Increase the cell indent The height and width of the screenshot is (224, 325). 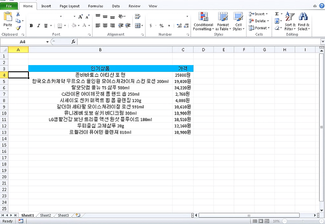[128, 25]
